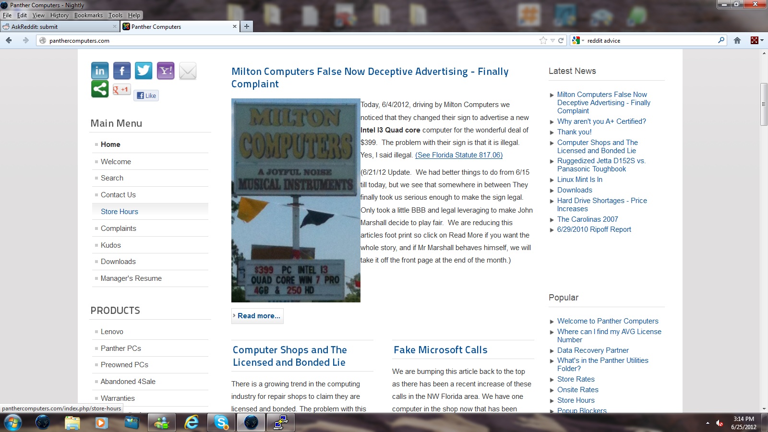Reload the page with refresh icon

click(561, 40)
